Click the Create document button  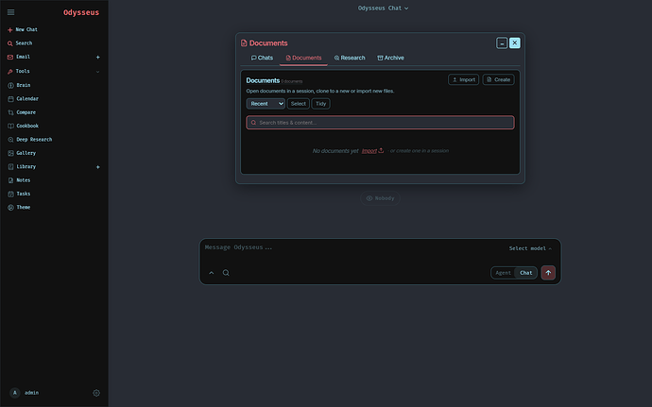[499, 79]
